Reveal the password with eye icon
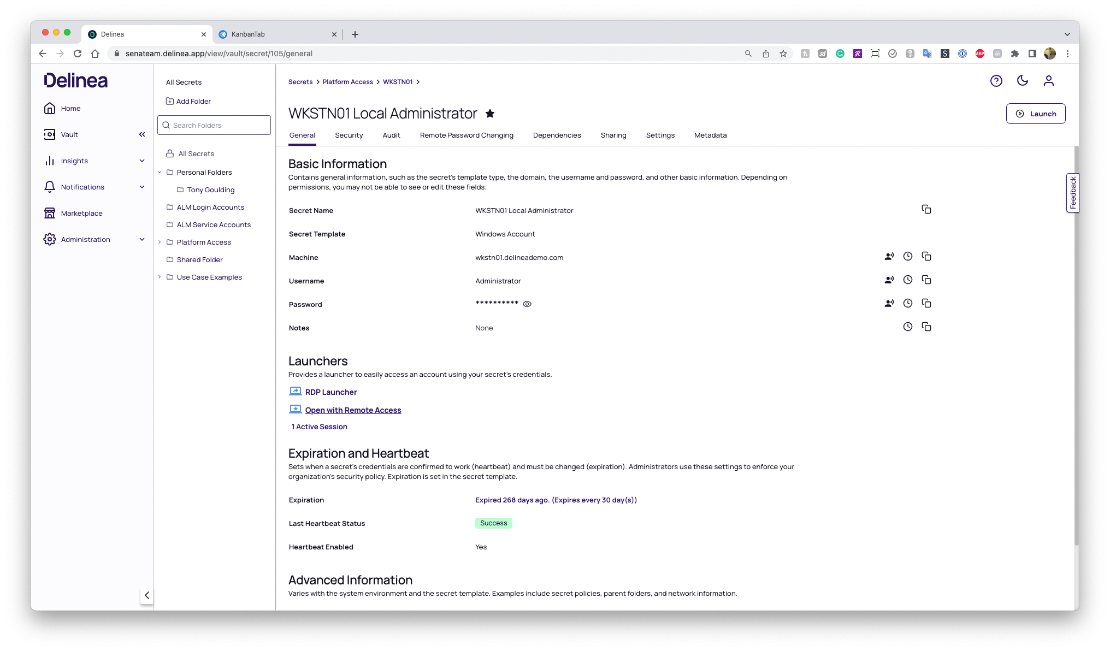The width and height of the screenshot is (1110, 651). 527,304
